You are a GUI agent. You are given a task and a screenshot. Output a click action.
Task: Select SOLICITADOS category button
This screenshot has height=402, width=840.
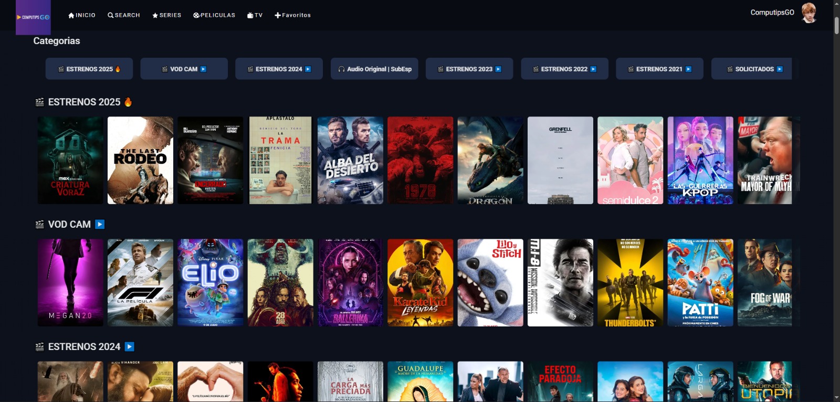tap(752, 69)
